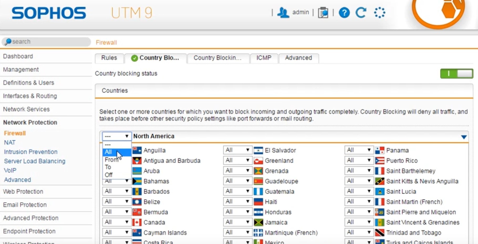478x244 pixels.
Task: Switch to the ICMP tab
Action: coord(264,58)
